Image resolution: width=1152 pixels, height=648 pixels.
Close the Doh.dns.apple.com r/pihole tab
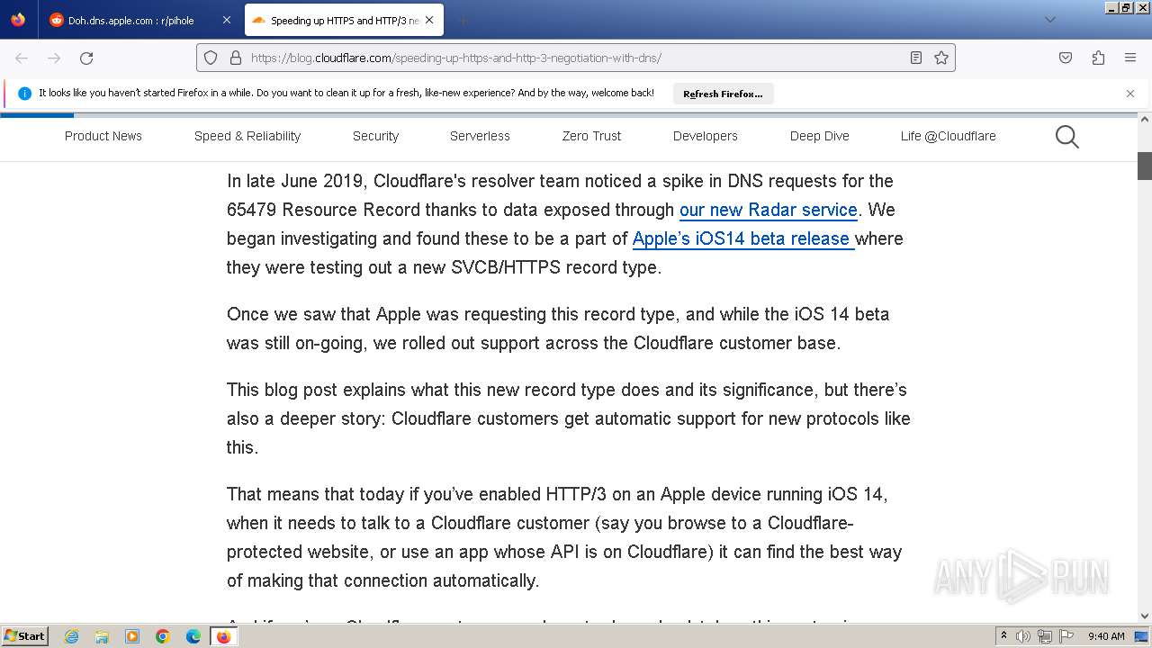coord(226,20)
